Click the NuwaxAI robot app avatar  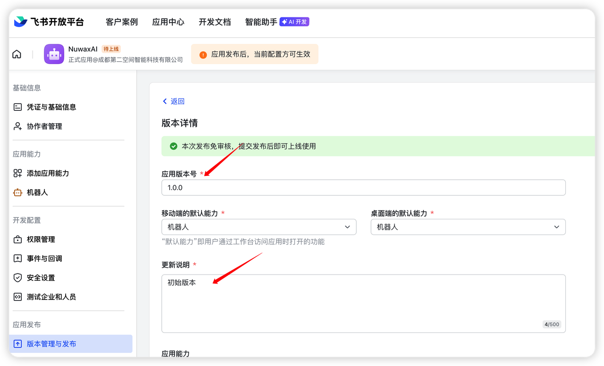[54, 54]
